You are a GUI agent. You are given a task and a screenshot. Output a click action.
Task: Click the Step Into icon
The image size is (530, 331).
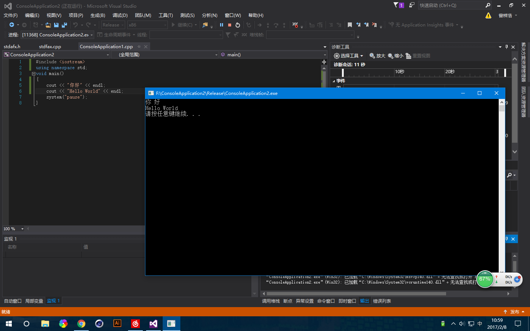268,25
